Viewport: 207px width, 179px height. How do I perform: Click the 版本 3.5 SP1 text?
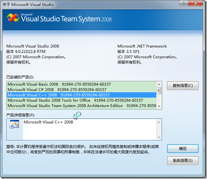128,51
